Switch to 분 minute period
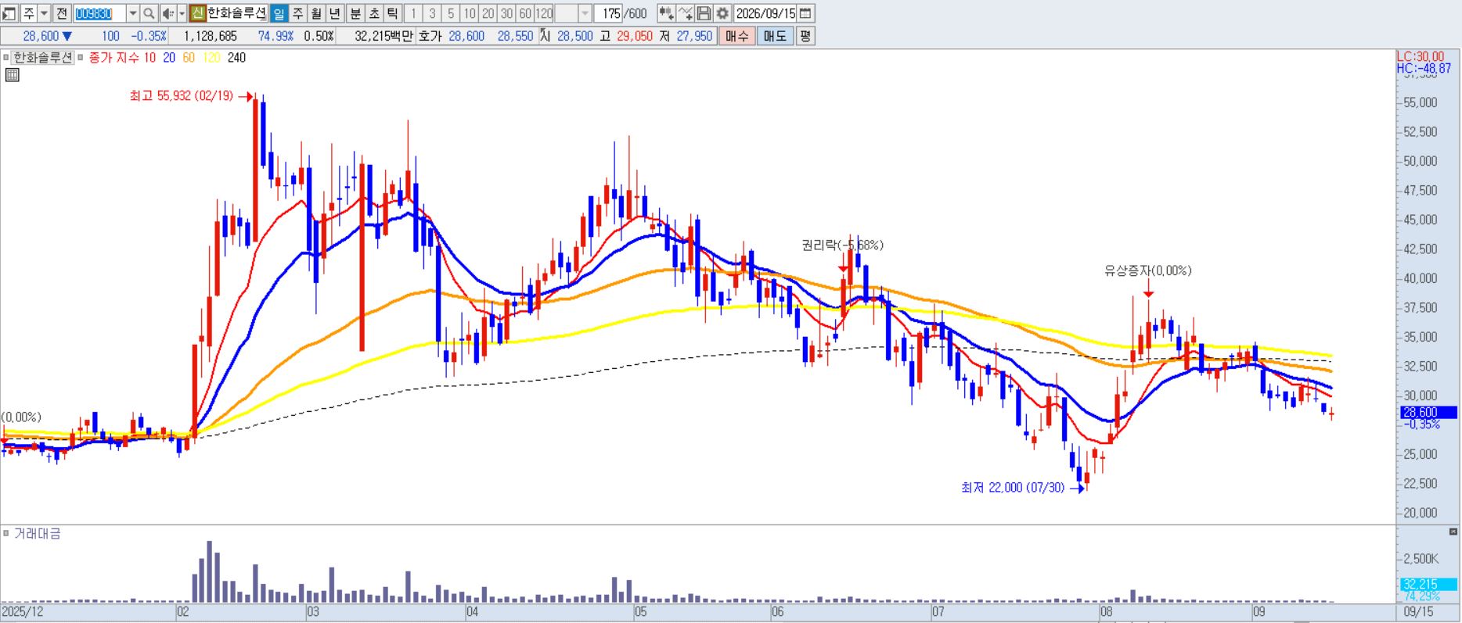The width and height of the screenshot is (1462, 623). [355, 13]
